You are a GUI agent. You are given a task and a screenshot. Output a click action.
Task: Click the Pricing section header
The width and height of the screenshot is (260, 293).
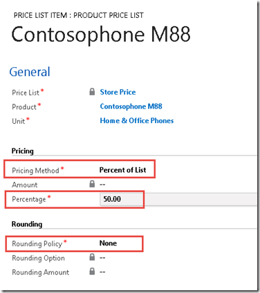coord(23,151)
